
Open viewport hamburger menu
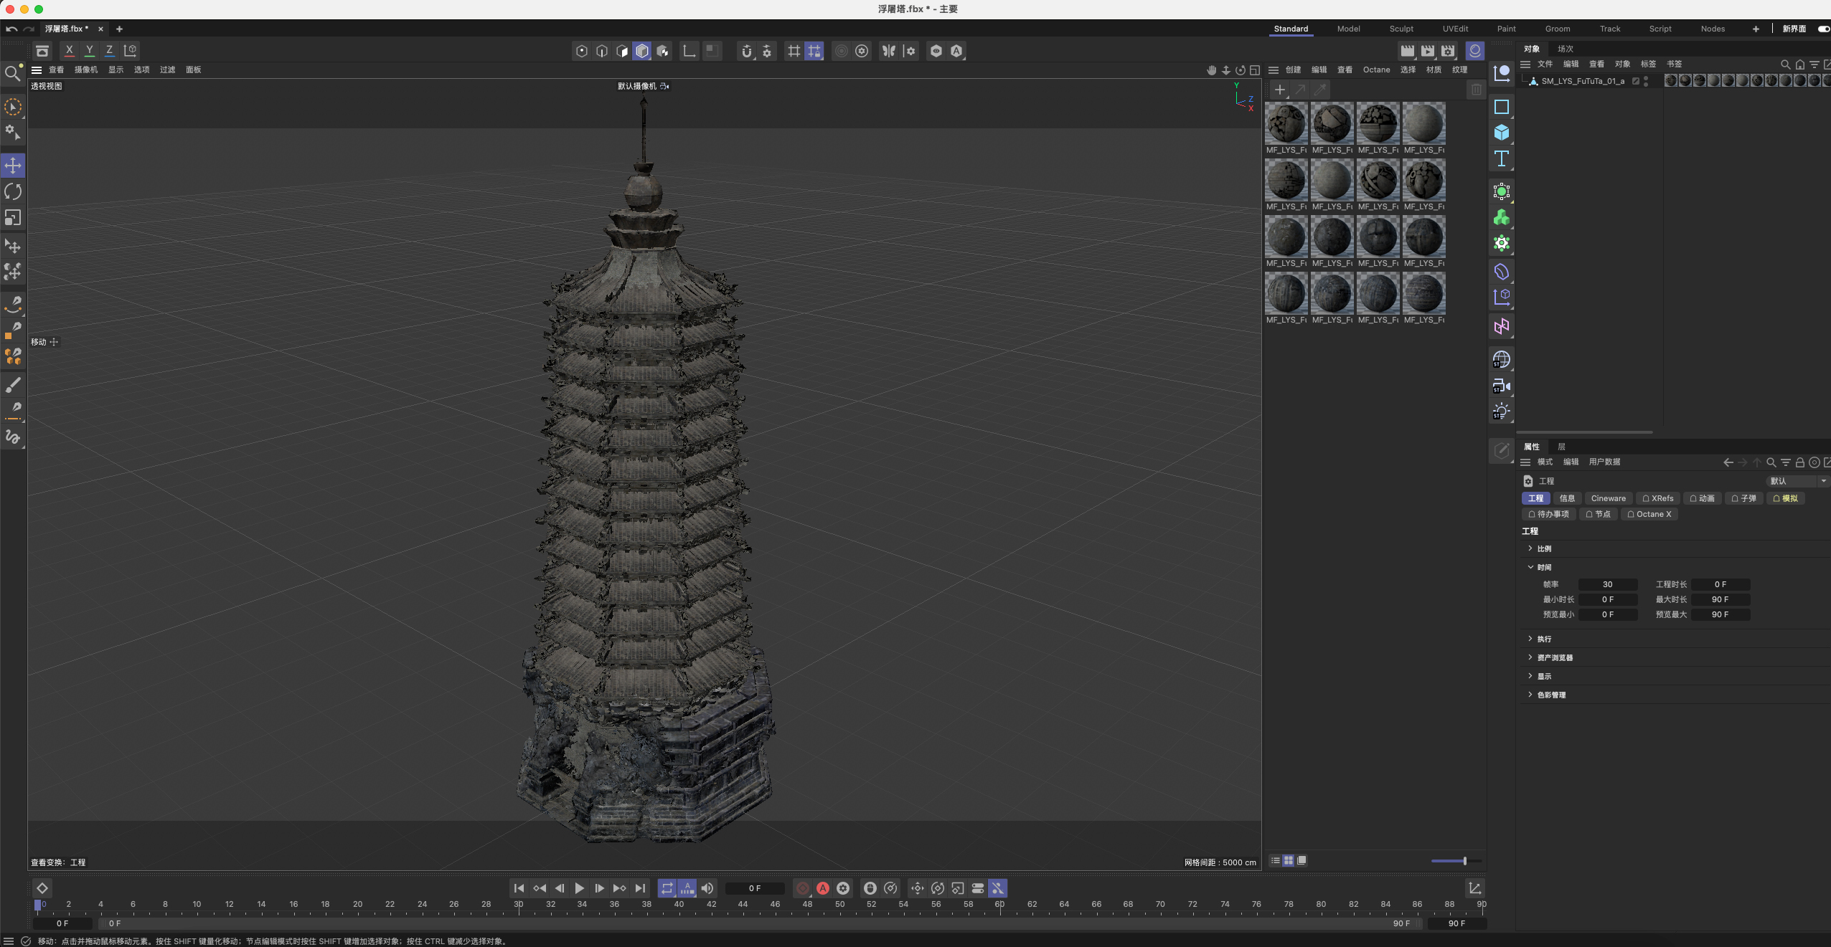[x=37, y=70]
